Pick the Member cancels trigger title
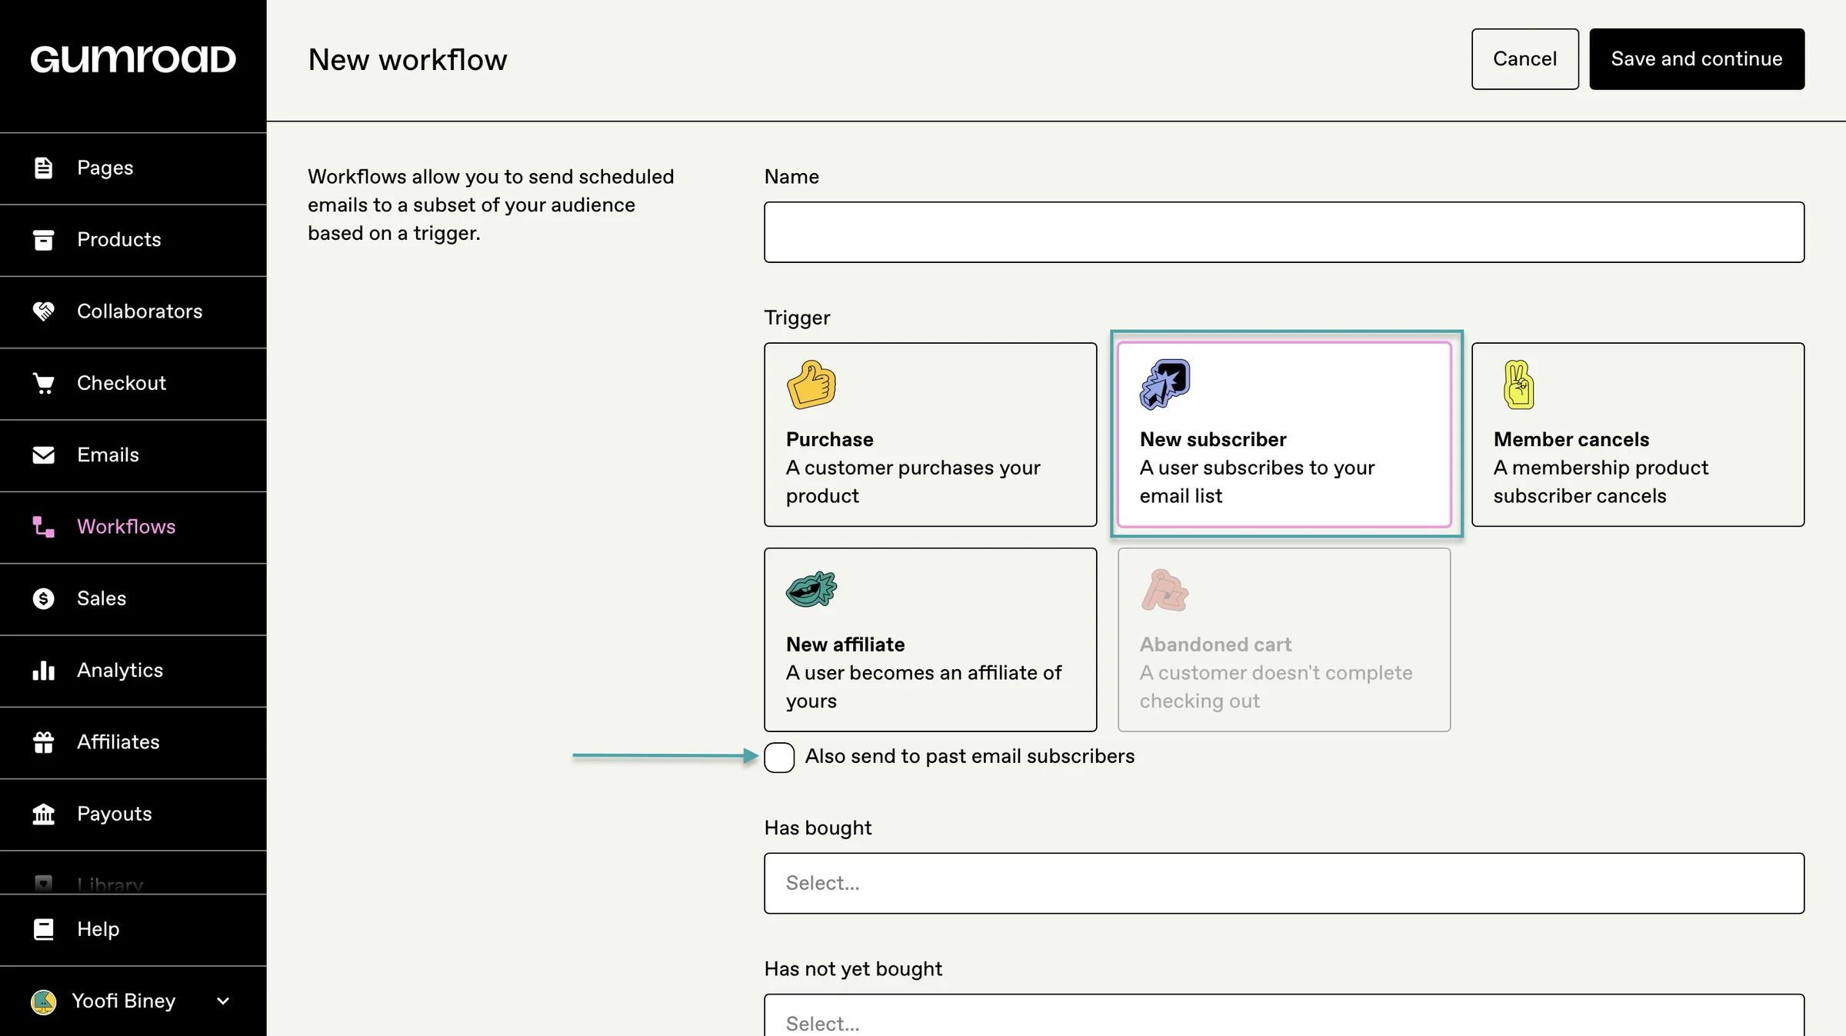The height and width of the screenshot is (1036, 1846). 1571,439
